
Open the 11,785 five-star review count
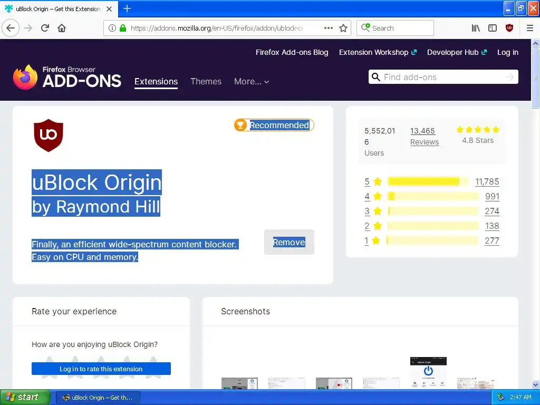[x=487, y=181]
